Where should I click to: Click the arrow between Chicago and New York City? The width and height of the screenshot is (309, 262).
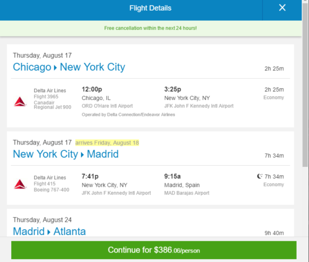pyautogui.click(x=56, y=67)
